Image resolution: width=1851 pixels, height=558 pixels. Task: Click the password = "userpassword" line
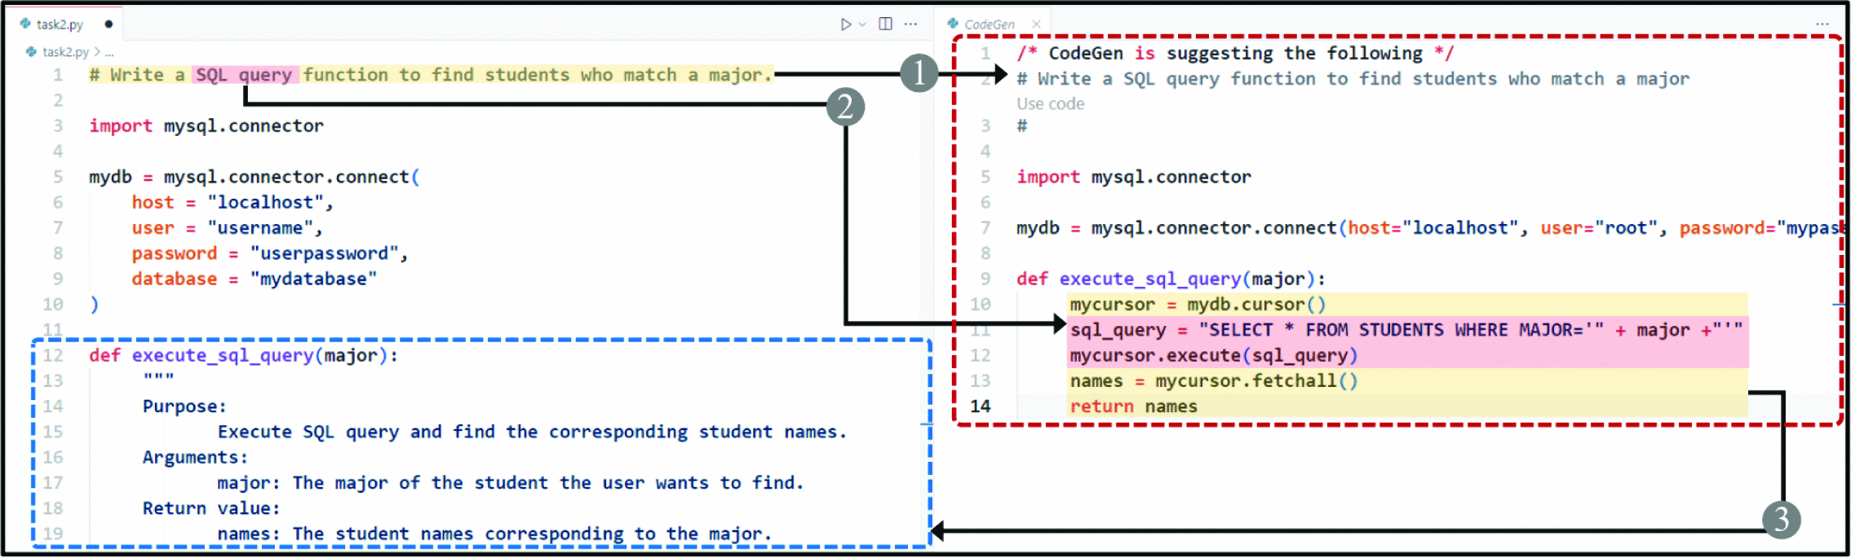(x=270, y=253)
